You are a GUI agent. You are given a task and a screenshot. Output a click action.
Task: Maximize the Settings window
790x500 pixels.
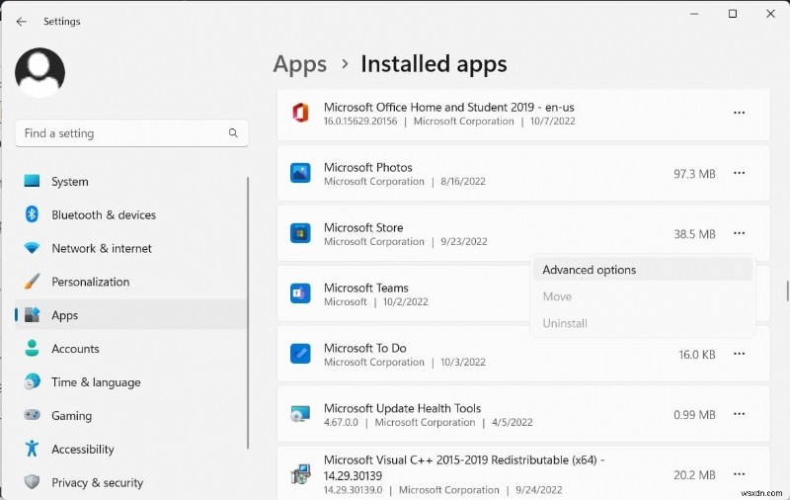(733, 14)
